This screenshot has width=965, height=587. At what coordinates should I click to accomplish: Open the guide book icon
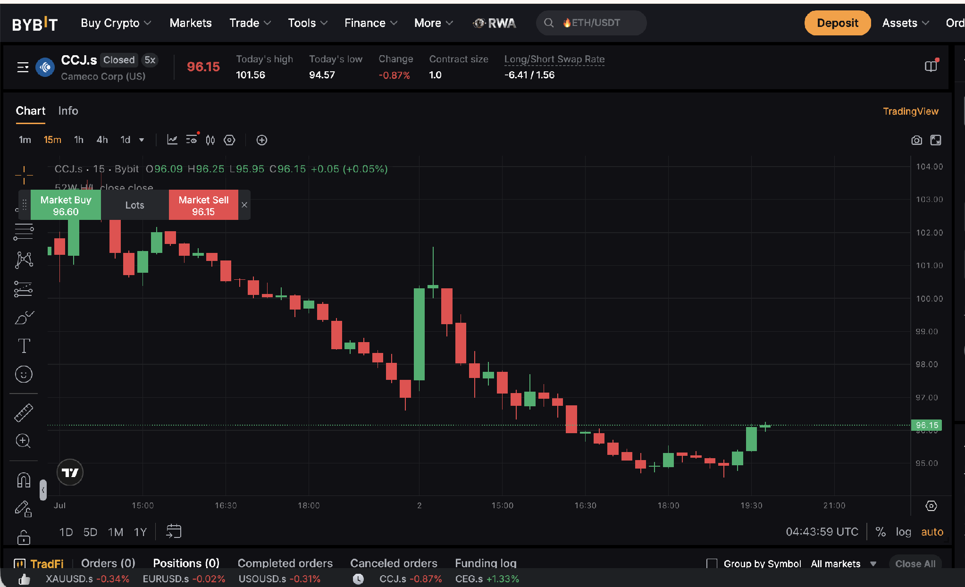pyautogui.click(x=931, y=66)
